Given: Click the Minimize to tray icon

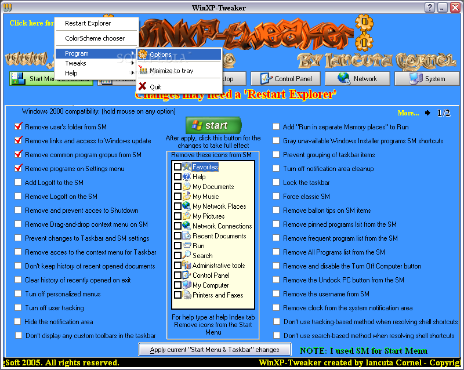Looking at the screenshot, I should coord(143,70).
